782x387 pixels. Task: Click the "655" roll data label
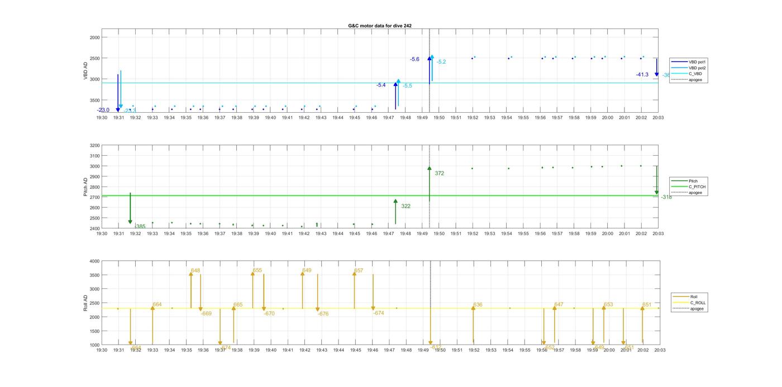(257, 270)
